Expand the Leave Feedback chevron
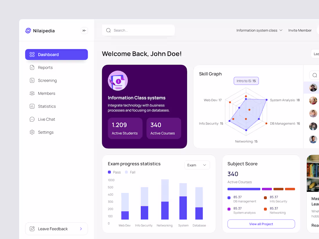The height and width of the screenshot is (239, 319). [x=81, y=229]
